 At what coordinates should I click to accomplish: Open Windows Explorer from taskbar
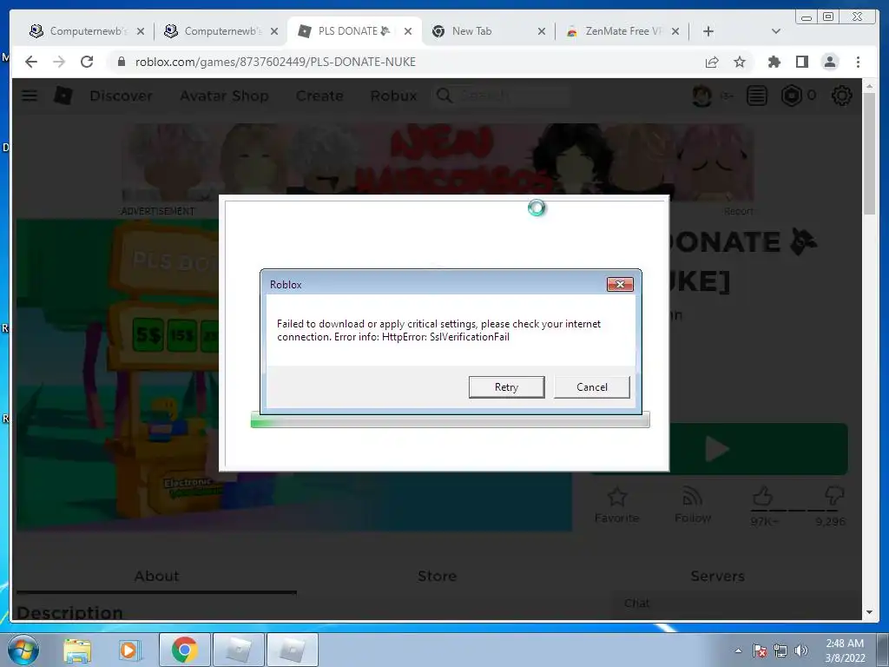77,650
